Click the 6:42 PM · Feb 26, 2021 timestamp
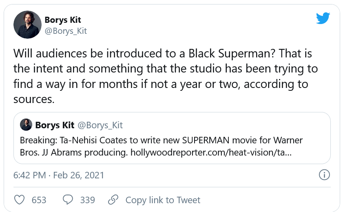Image resolution: width=343 pixels, height=215 pixels. coord(59,176)
